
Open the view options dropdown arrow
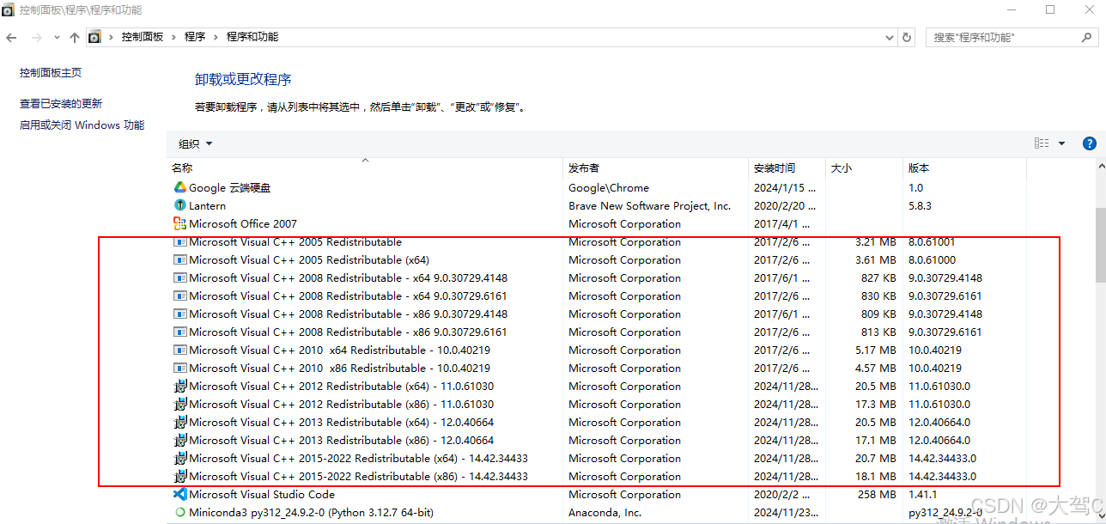click(1061, 143)
